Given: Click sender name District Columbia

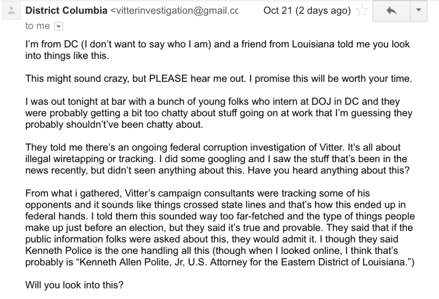Looking at the screenshot, I should pos(66,11).
